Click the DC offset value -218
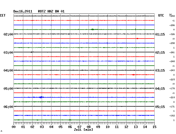The image size is (176, 134). pyautogui.click(x=172, y=97)
